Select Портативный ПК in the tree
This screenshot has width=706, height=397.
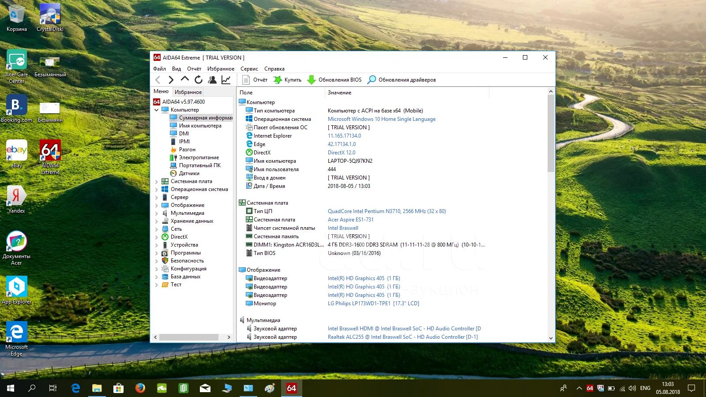[199, 165]
